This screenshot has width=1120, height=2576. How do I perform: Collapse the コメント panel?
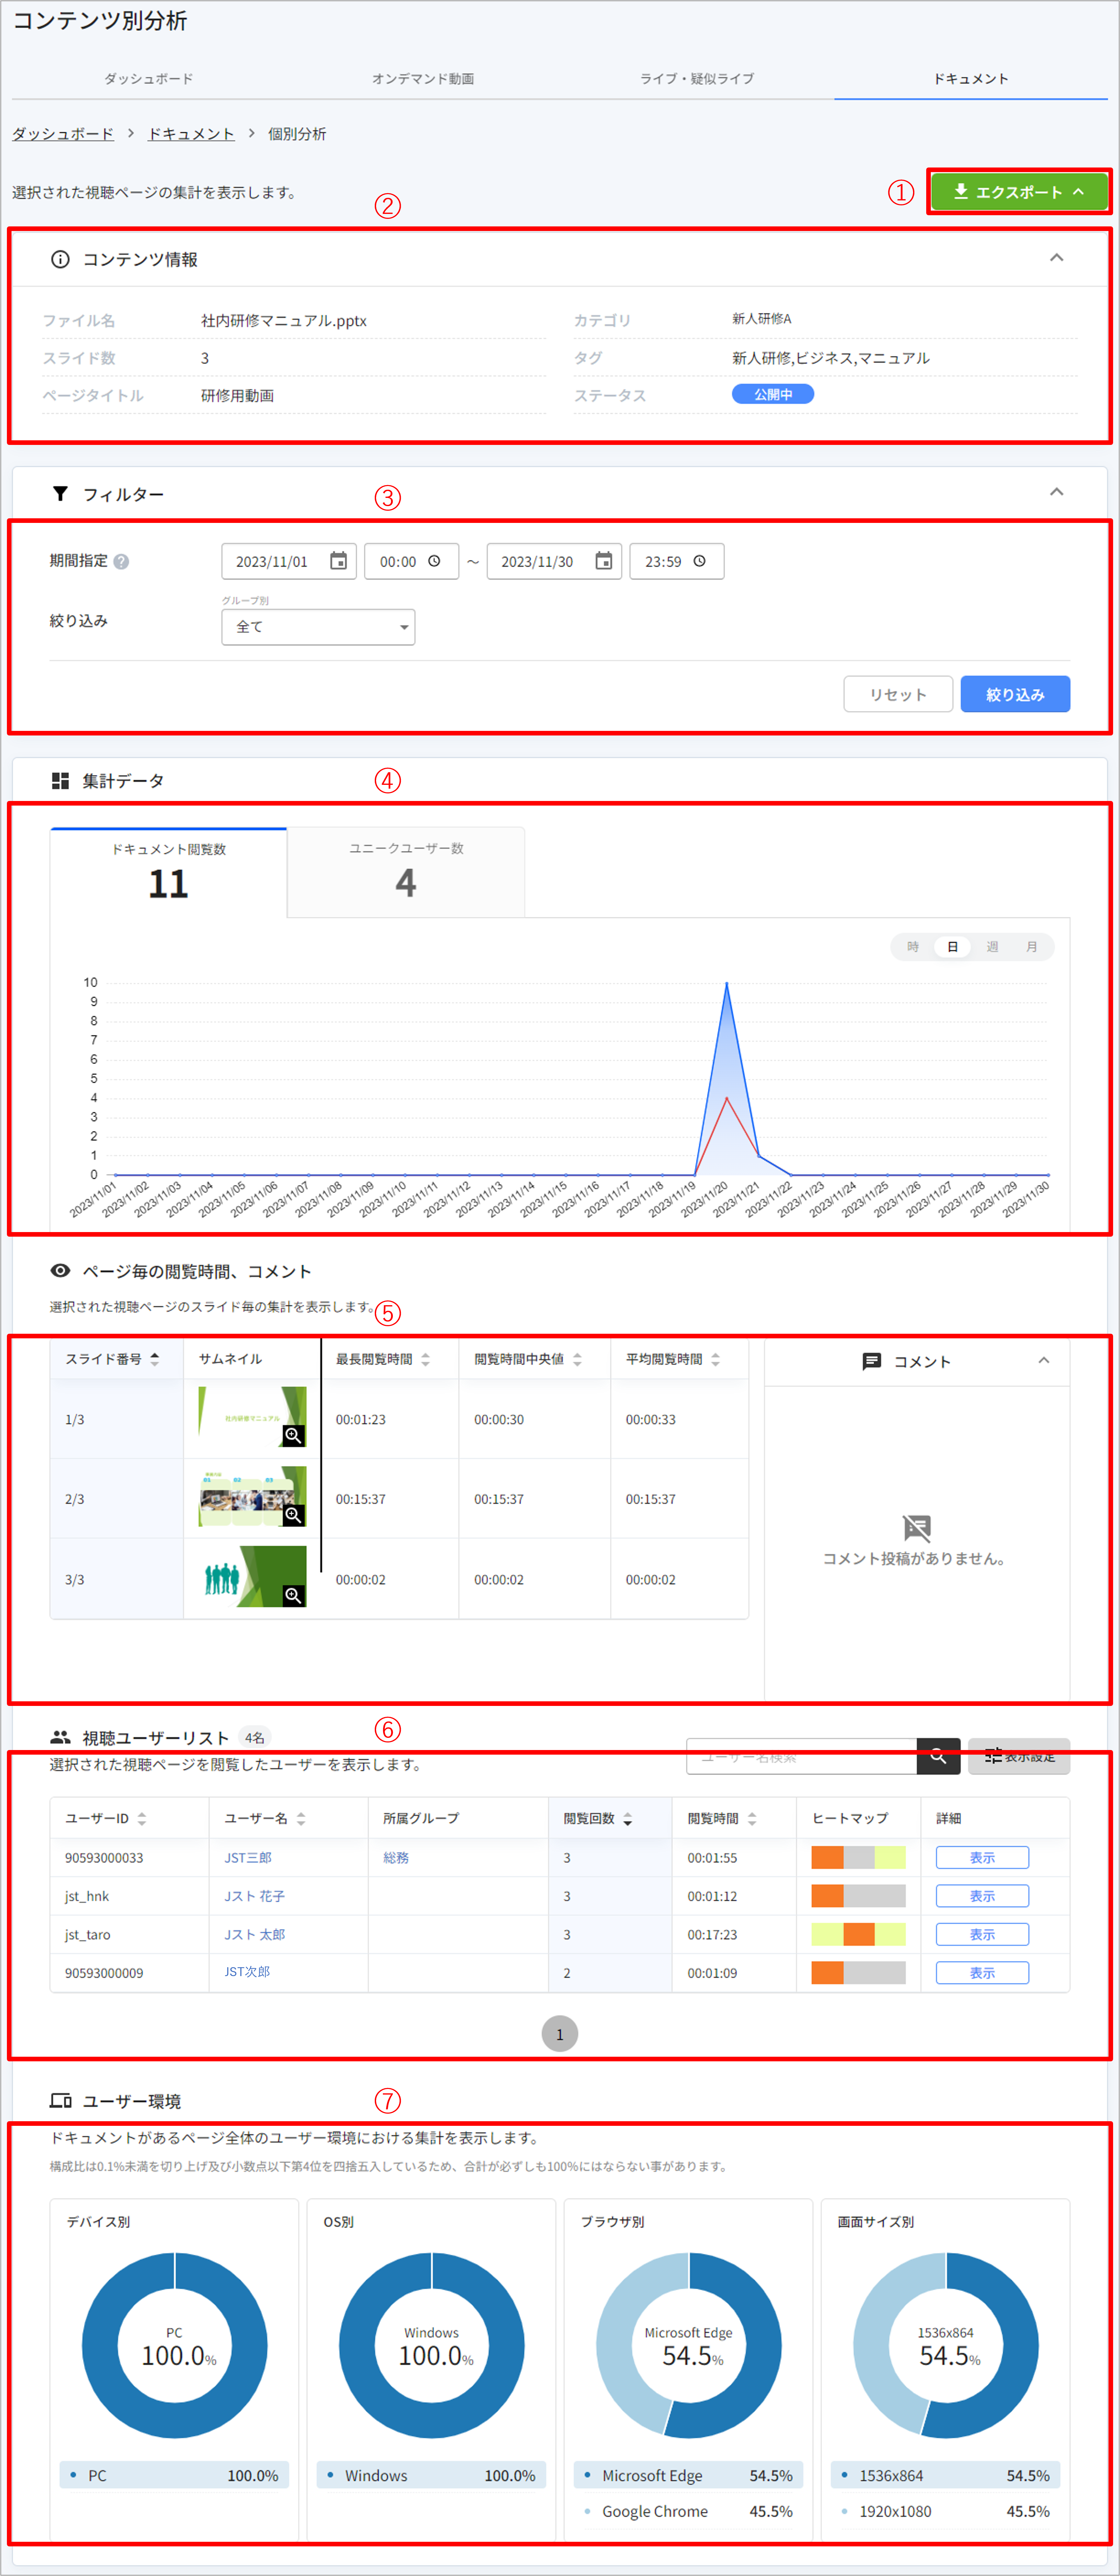tap(1044, 1360)
